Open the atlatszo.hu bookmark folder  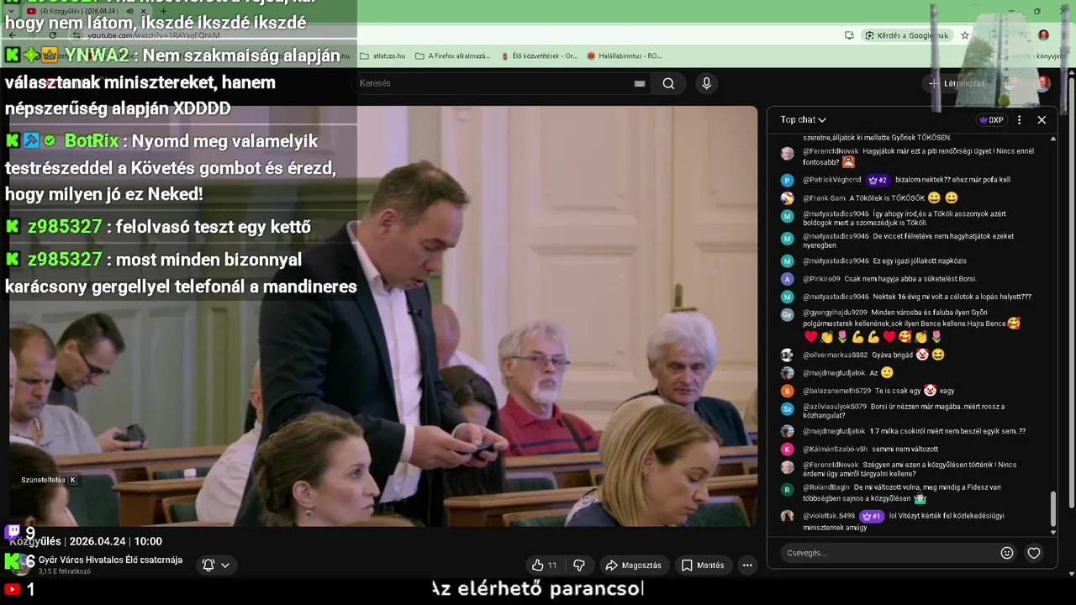point(382,56)
